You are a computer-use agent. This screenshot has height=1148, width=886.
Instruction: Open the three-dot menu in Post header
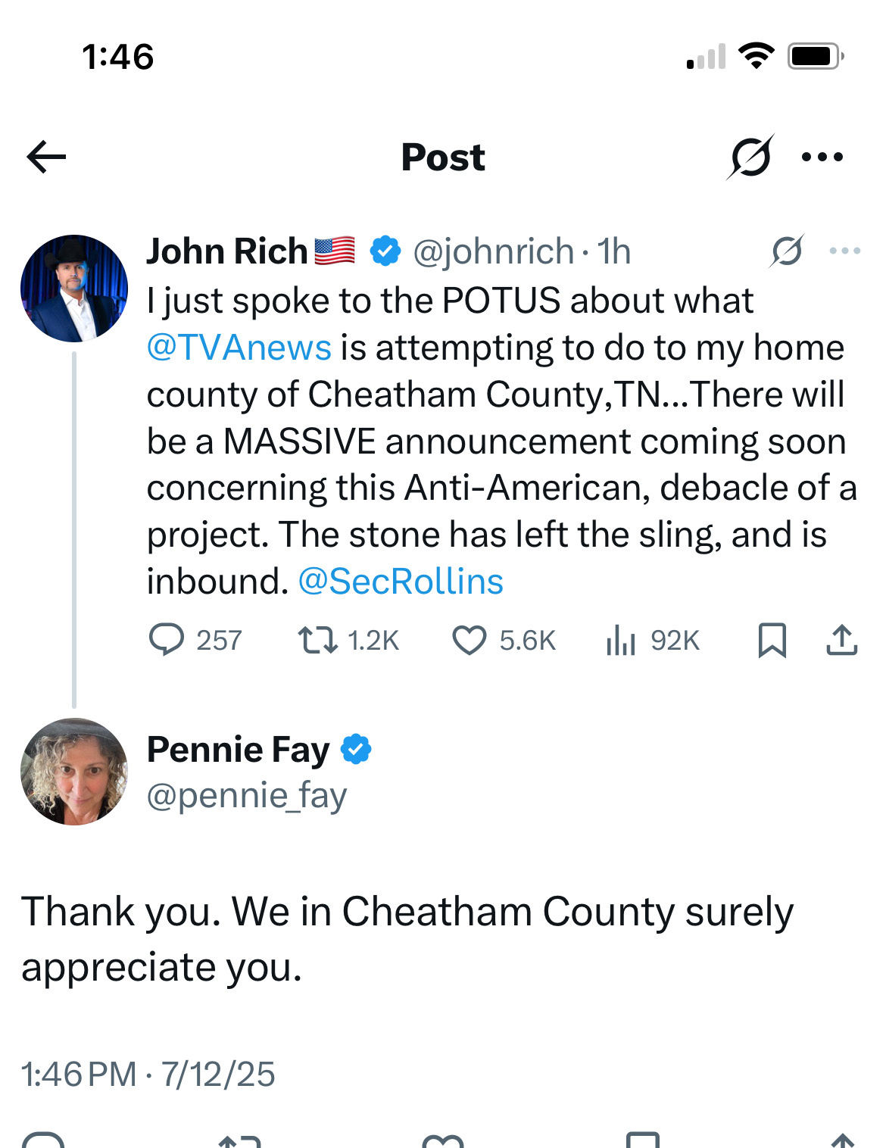822,158
